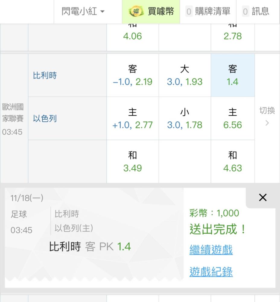280x302 pixels.
Task: Select 和 3.49 handicap draw odds
Action: click(132, 162)
